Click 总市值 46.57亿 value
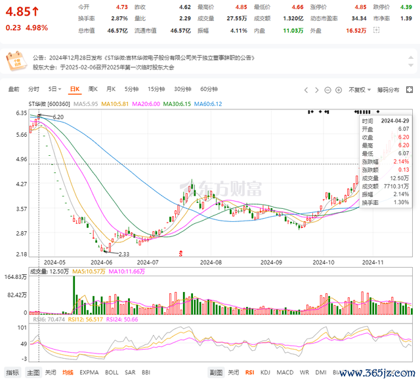Screen dimensions: 420x383 pos(117,31)
